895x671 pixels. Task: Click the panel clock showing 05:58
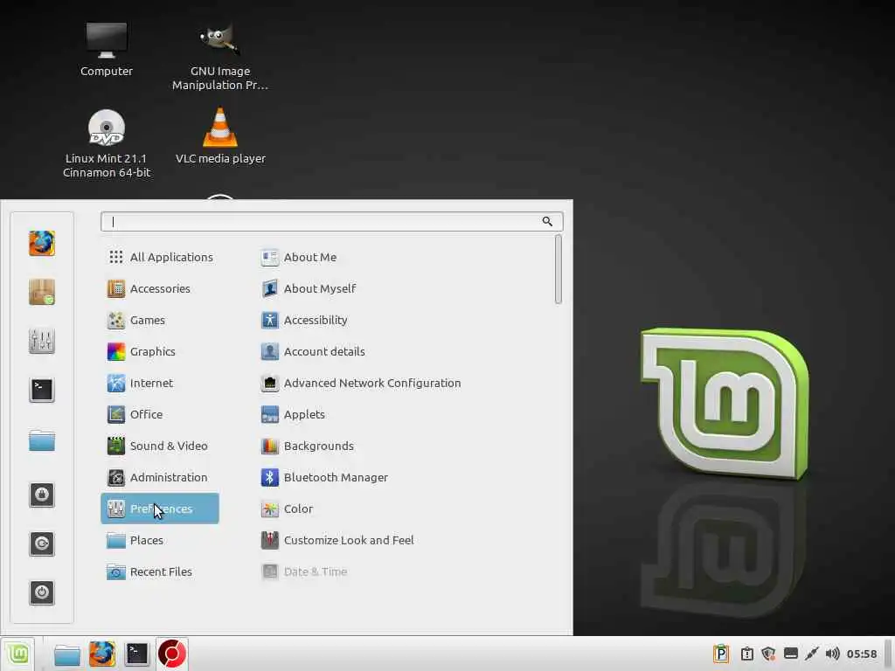pyautogui.click(x=861, y=654)
